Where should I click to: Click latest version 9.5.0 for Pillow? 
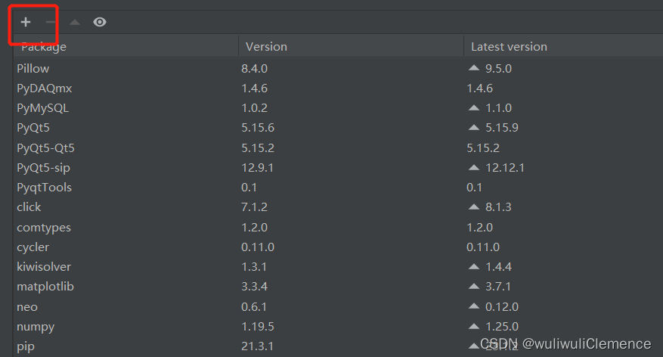point(498,69)
